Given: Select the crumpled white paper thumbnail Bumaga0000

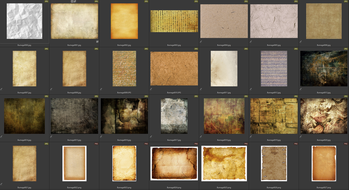Looking at the screenshot, I should pos(25,21).
